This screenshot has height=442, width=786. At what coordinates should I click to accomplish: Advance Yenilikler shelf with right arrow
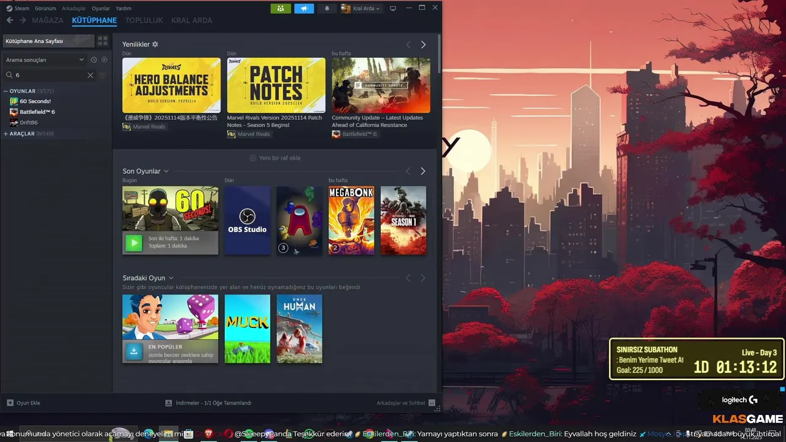[x=423, y=45]
